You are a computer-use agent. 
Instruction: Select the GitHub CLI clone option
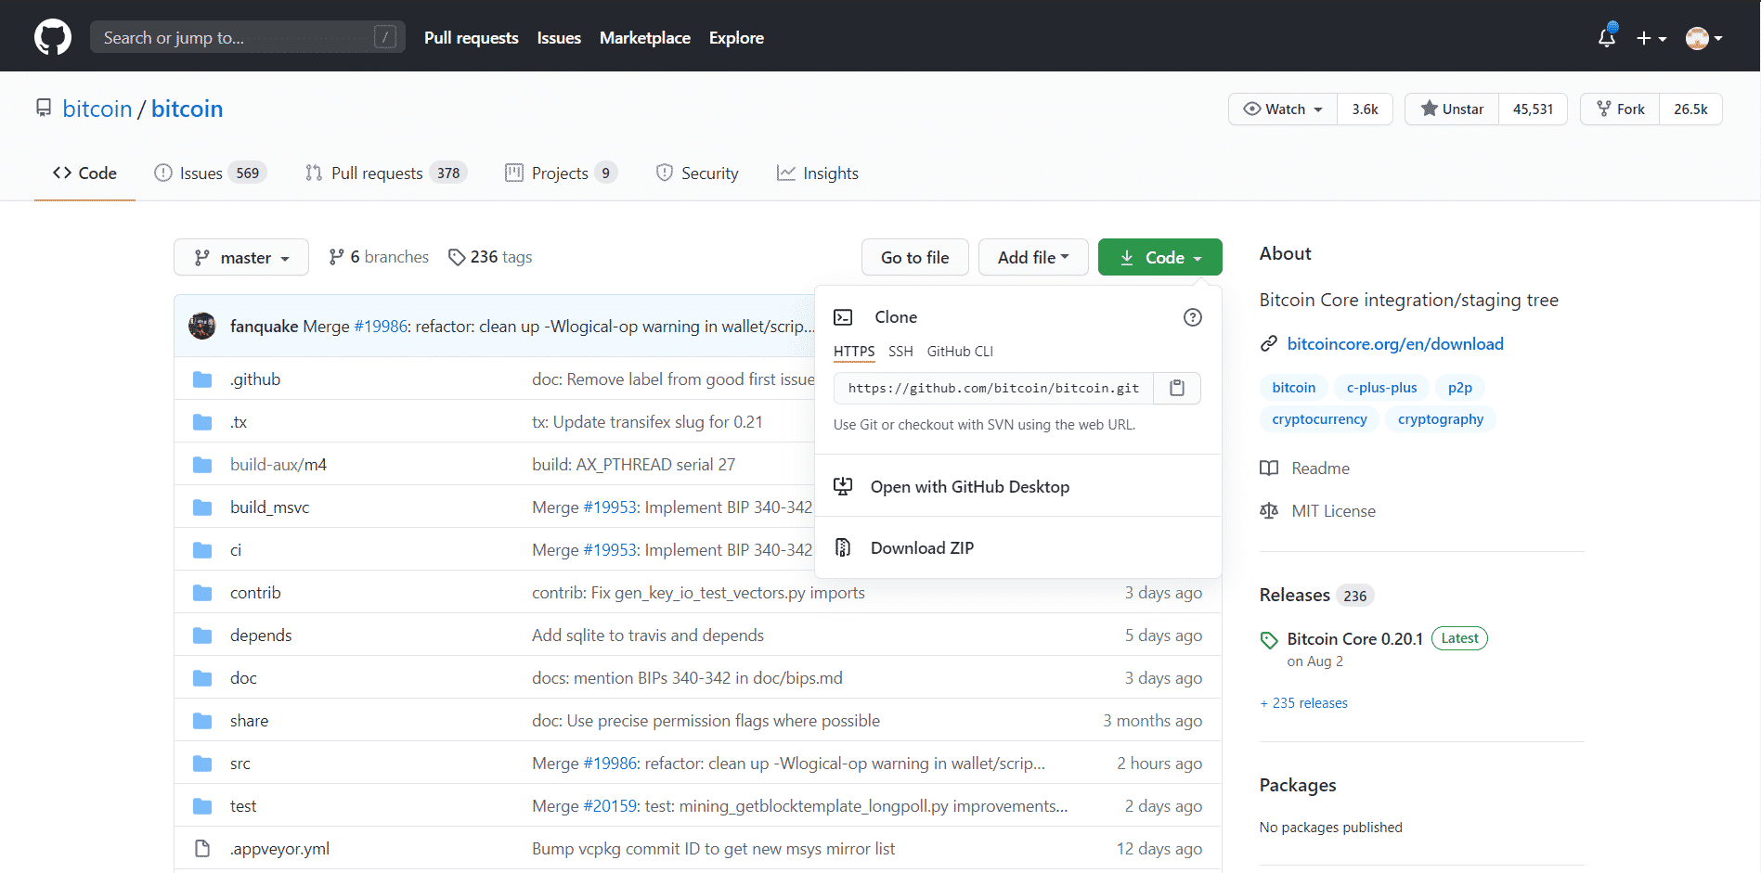[960, 352]
